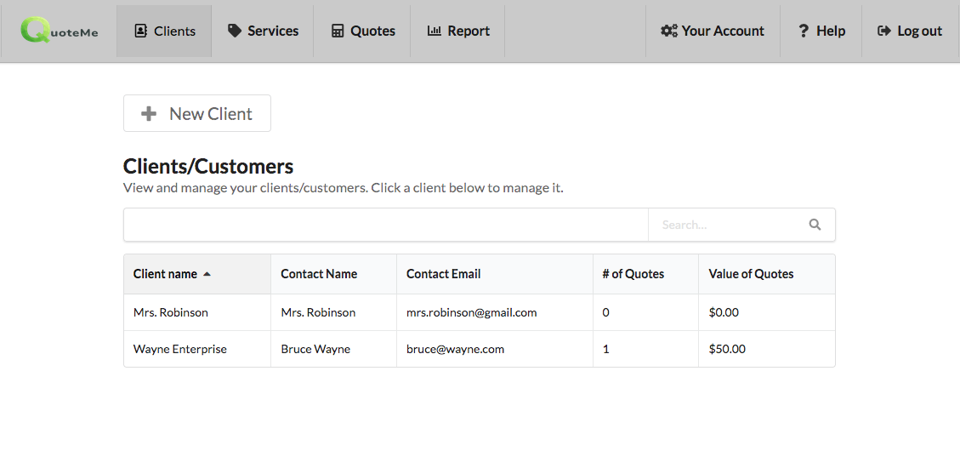The height and width of the screenshot is (451, 960).
Task: Sort table by Contact Name column
Action: [319, 274]
